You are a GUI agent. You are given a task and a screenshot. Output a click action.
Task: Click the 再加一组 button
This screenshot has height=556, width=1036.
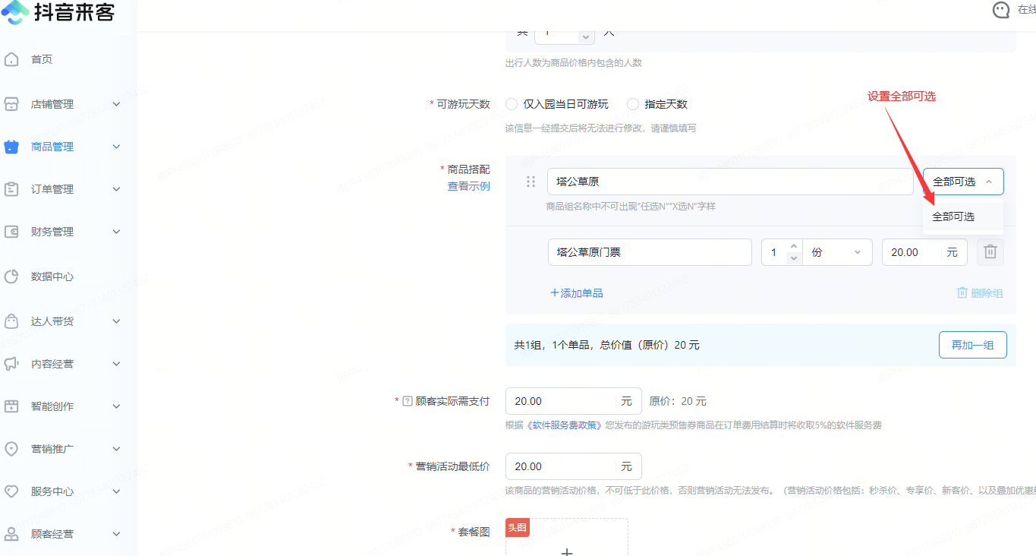[972, 345]
